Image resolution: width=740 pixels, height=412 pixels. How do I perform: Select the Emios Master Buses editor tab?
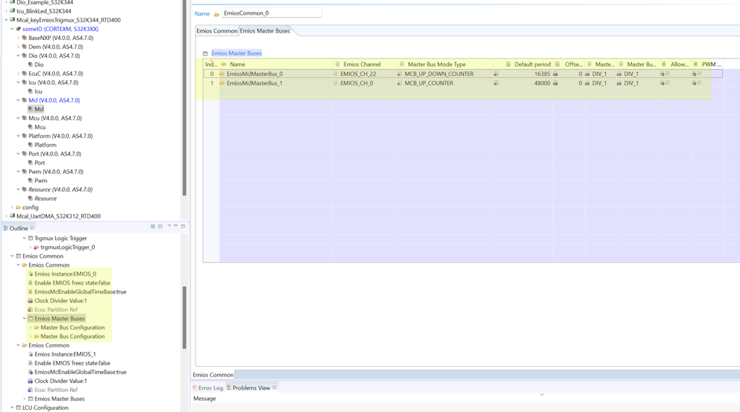coord(265,30)
